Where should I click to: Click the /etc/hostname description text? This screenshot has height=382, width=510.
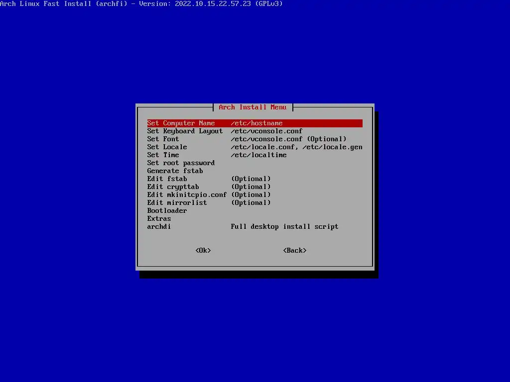pos(256,123)
